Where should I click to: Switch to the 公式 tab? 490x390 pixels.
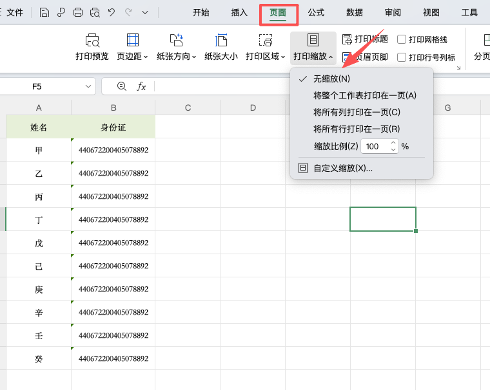[316, 12]
